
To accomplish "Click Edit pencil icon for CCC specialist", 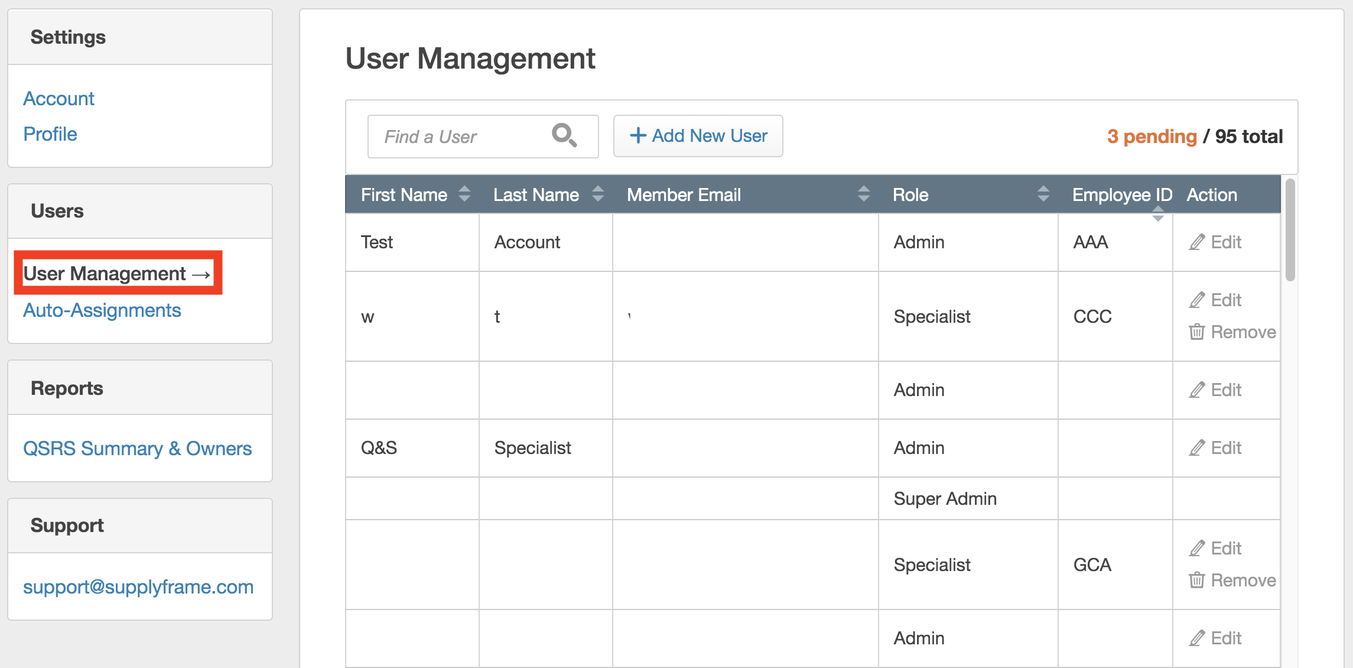I will point(1197,300).
